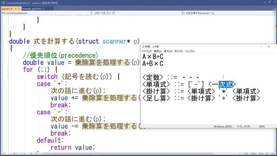Image resolution: width=277 pixels, height=156 pixels.
Task: Navigate backward with the left arrow in editor status
Action: tap(32, 153)
